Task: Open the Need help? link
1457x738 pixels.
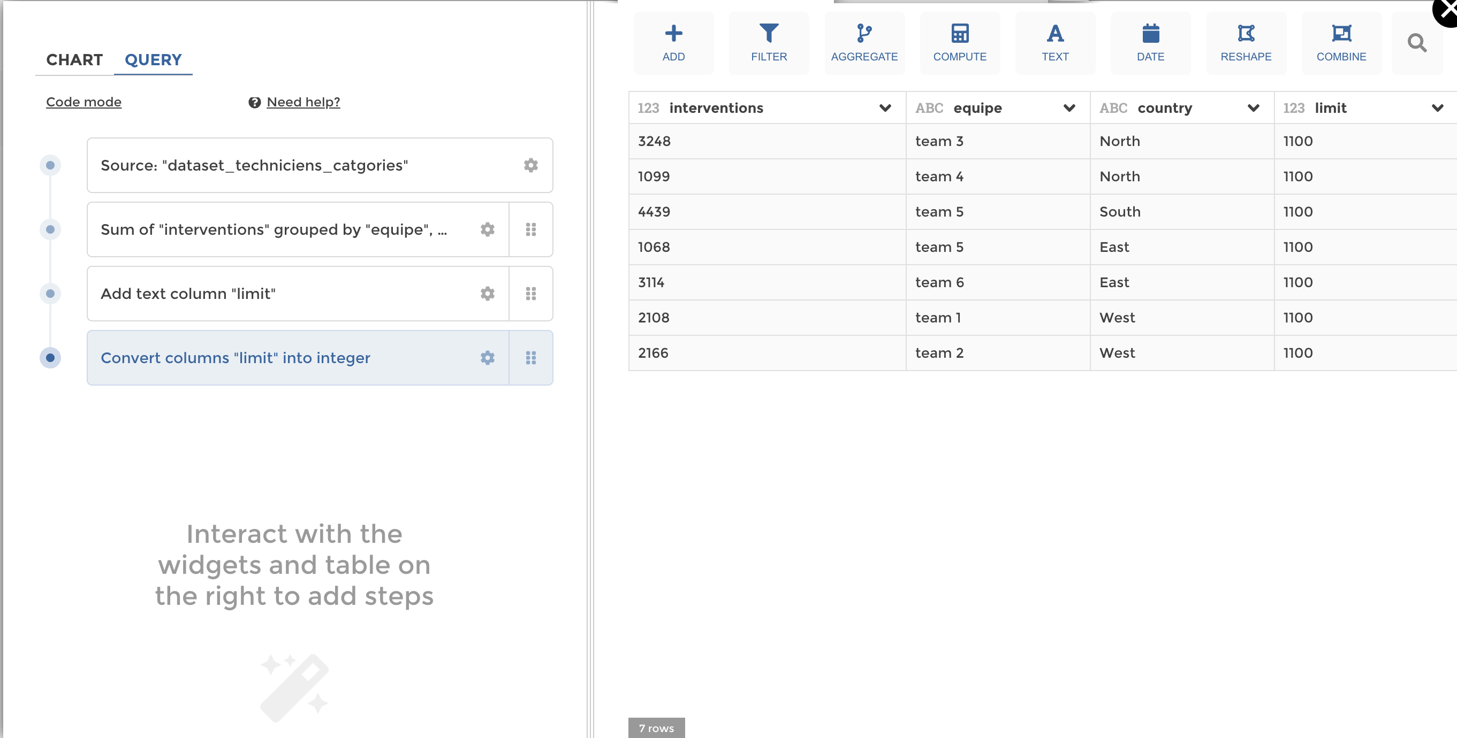Action: (303, 102)
